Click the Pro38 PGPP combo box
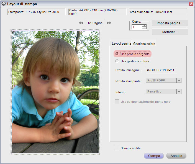The width and height of the screenshot is (195, 164). point(161,80)
